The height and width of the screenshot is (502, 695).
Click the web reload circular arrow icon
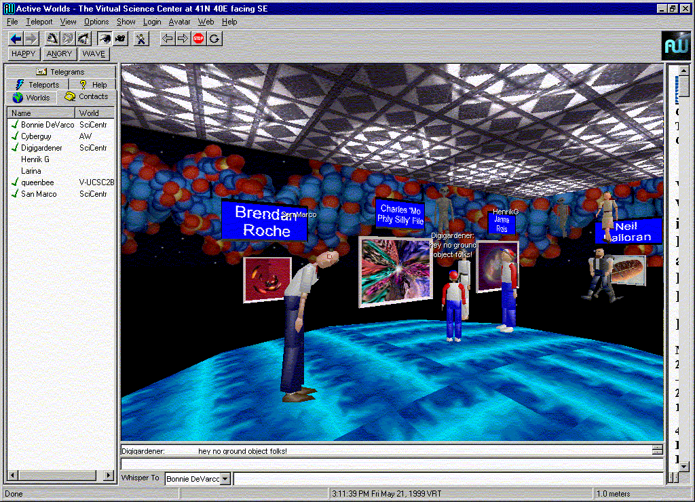pos(214,39)
